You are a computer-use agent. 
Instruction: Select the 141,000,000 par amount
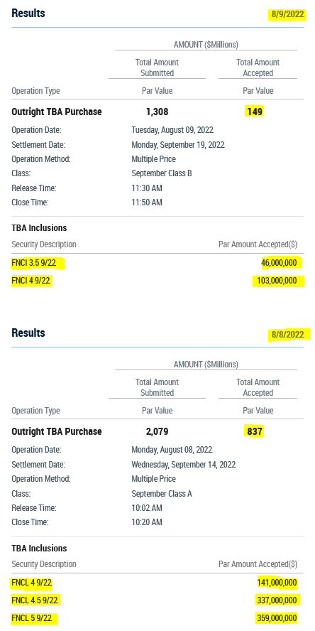[x=277, y=582]
